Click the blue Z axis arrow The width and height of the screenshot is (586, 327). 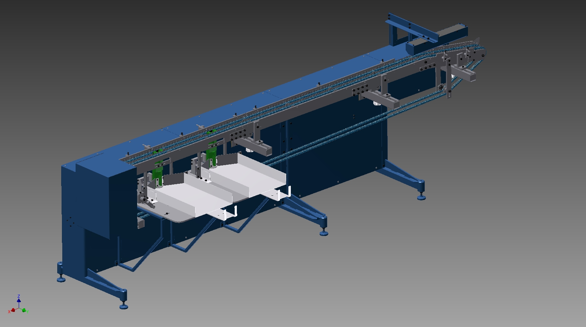(19, 300)
